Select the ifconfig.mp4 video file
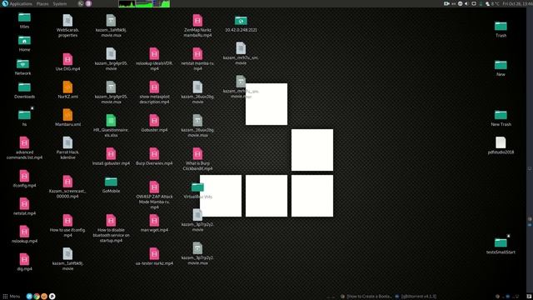The width and height of the screenshot is (533, 300). pyautogui.click(x=24, y=179)
